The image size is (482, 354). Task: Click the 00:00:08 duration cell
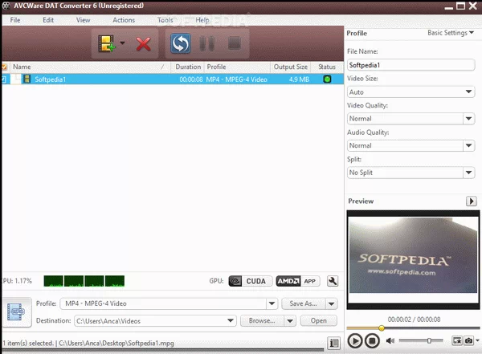click(191, 79)
